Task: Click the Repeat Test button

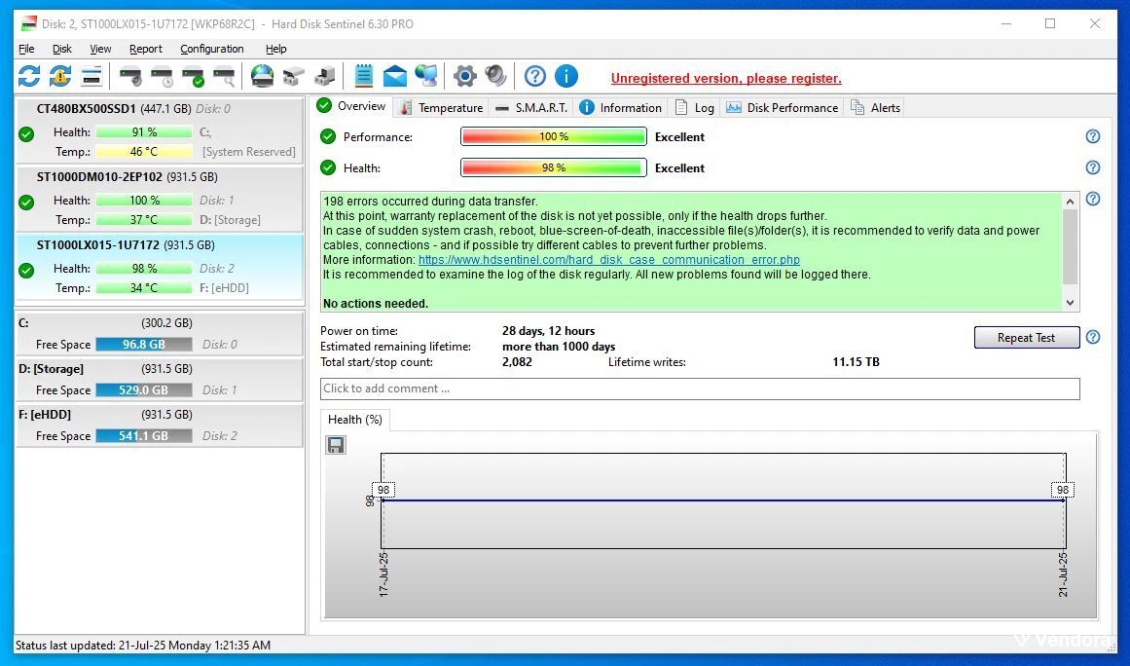Action: pos(1026,337)
